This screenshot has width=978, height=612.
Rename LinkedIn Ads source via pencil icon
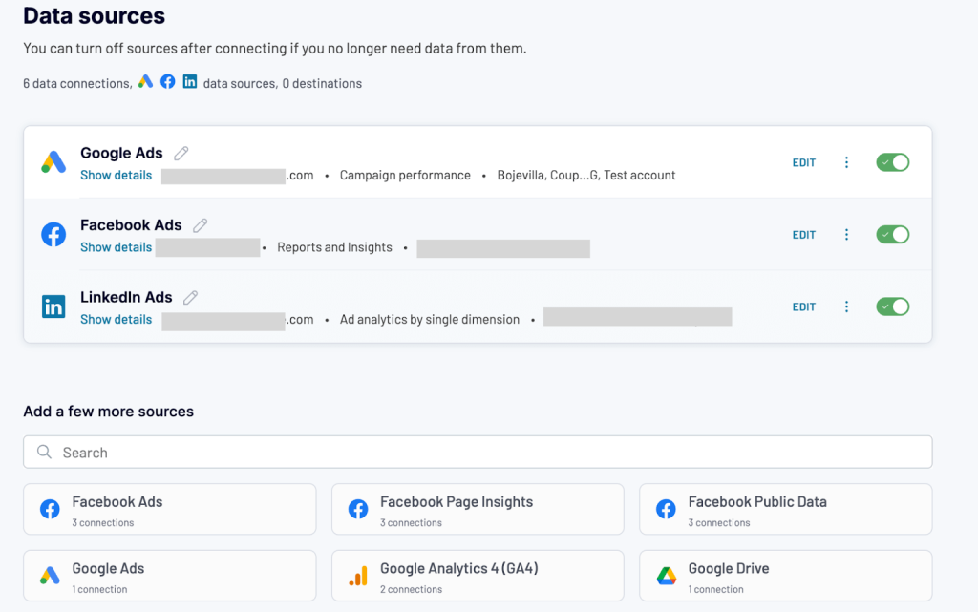tap(190, 298)
